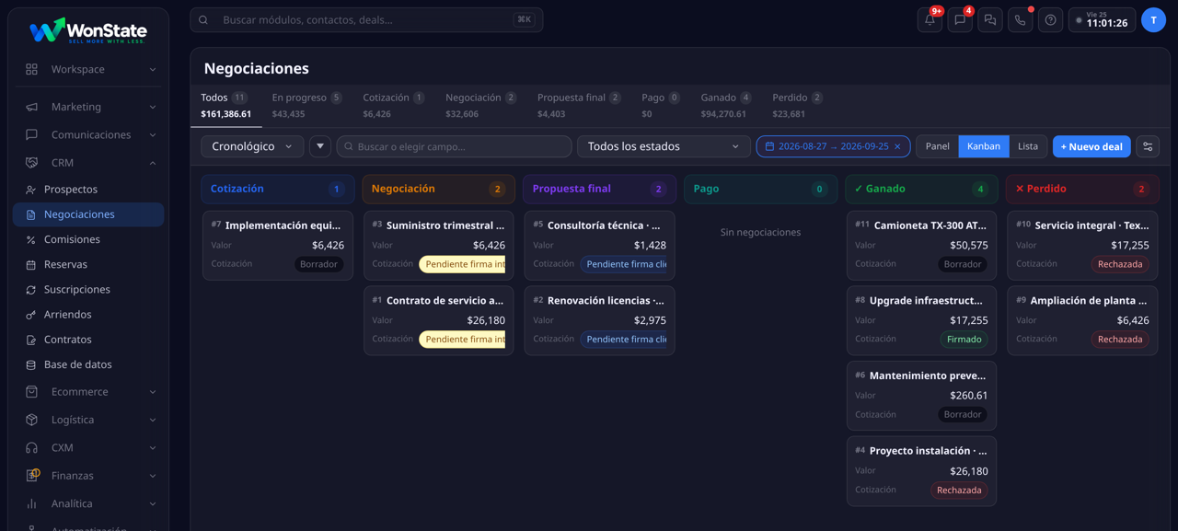Select the Perdido tab
Screen dimensions: 1178x531
tap(797, 105)
